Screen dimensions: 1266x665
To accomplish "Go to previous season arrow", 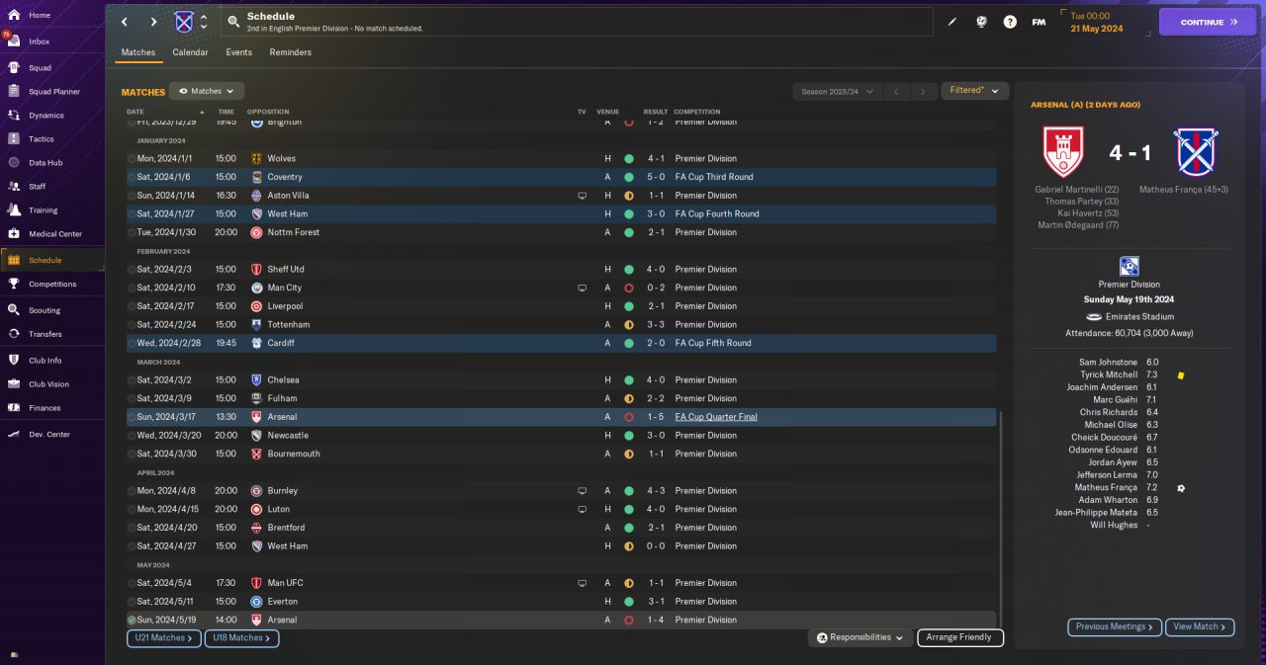I will point(895,92).
